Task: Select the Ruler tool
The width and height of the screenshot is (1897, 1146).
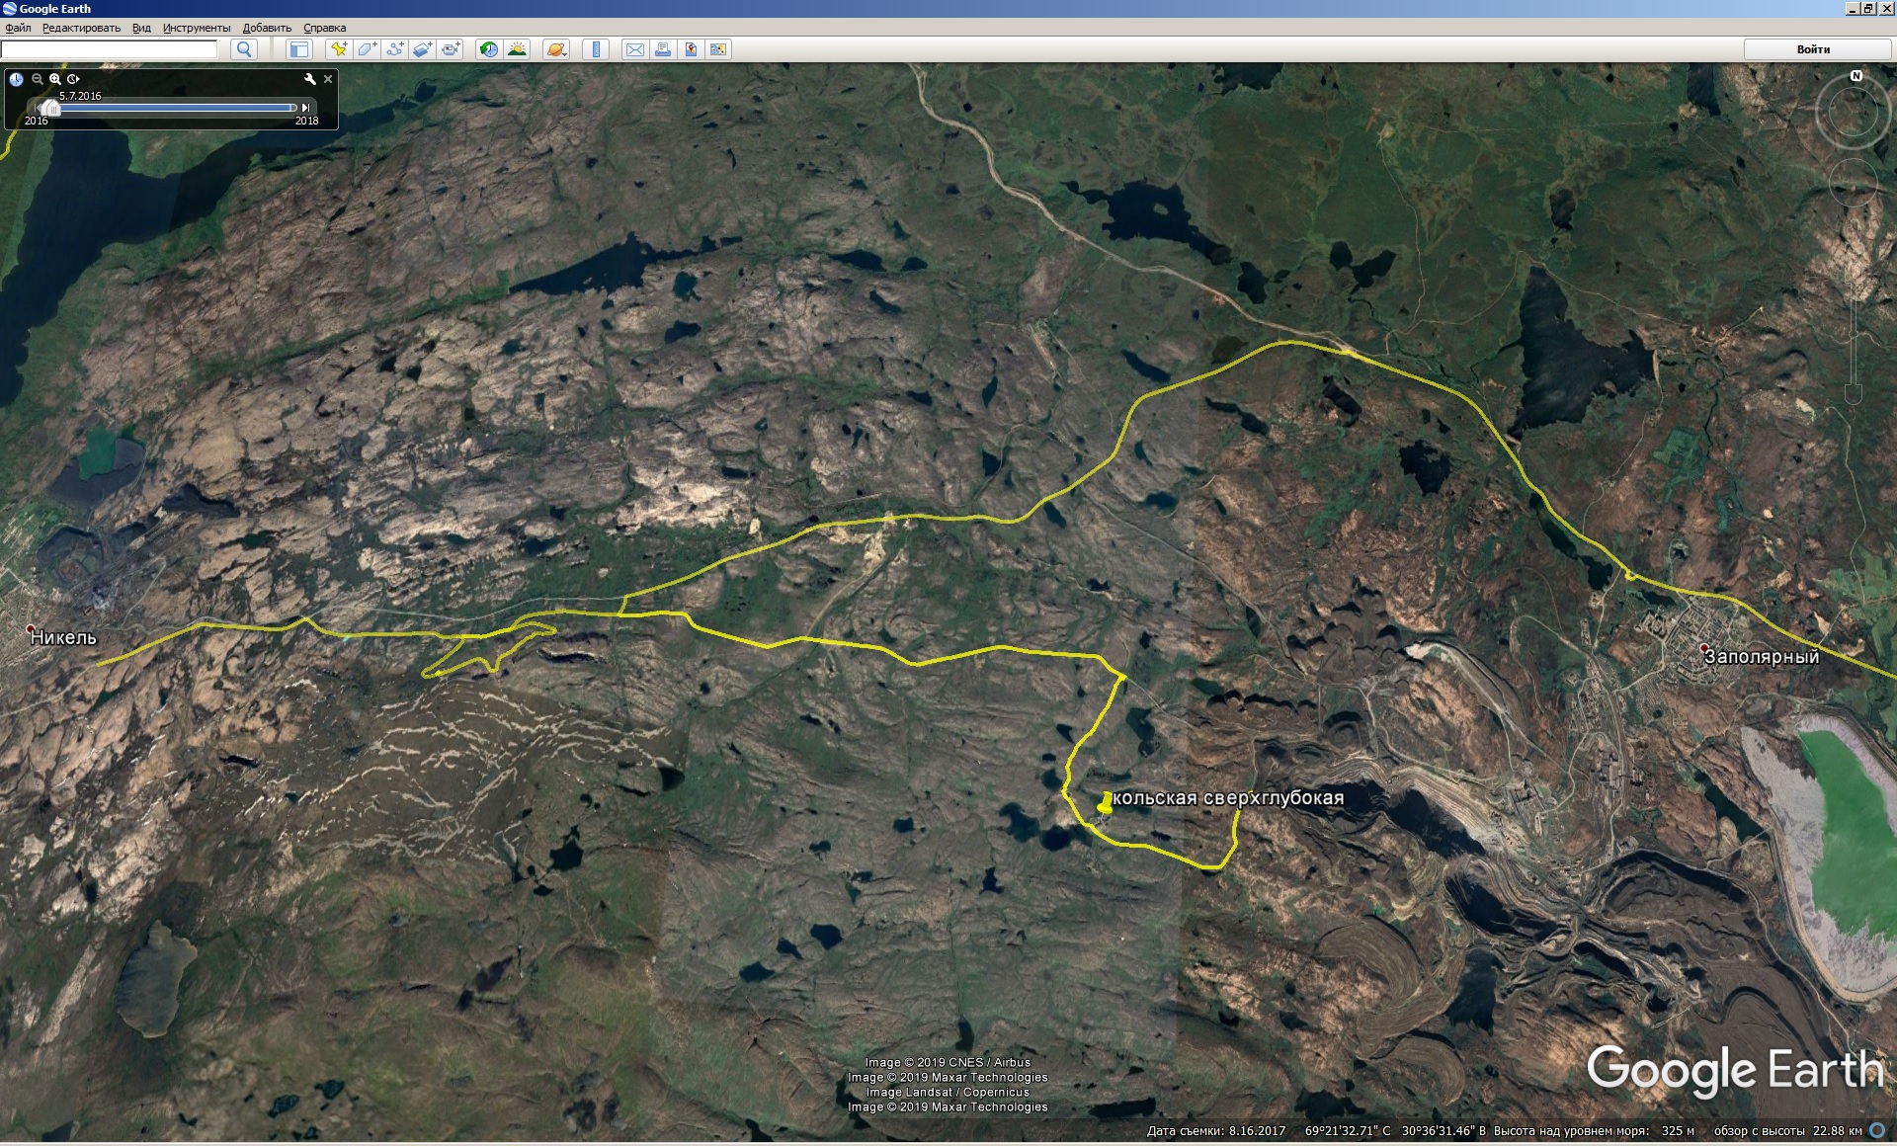Action: 596,49
